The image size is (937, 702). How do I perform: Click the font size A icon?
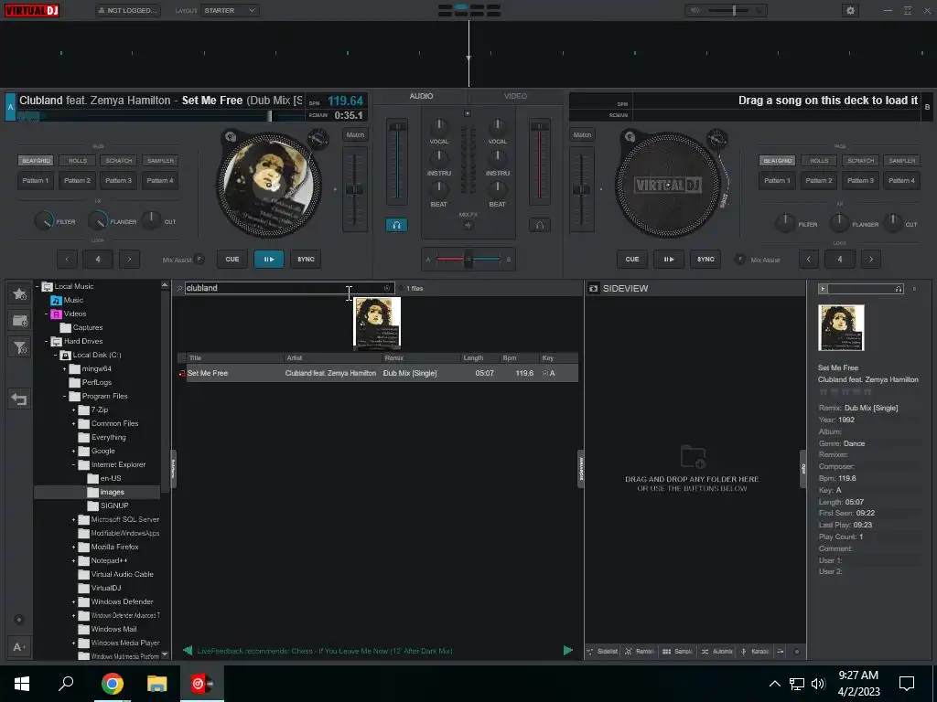pos(18,647)
